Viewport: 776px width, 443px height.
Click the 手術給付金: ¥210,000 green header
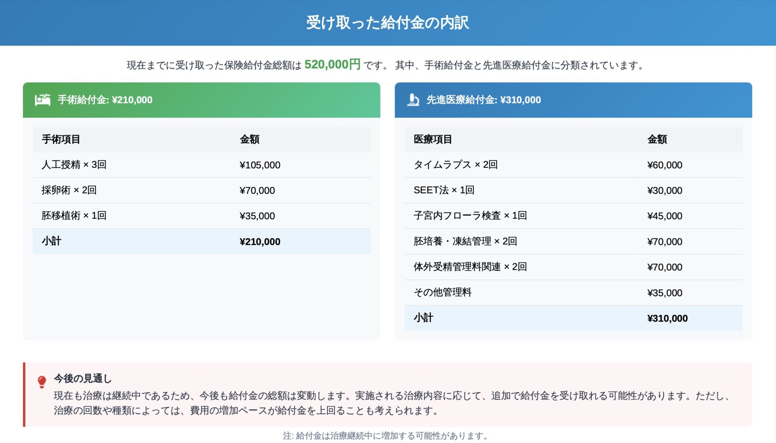105,100
